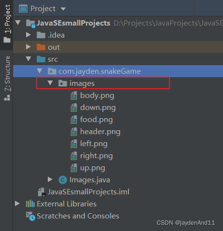Select the out folder name
The width and height of the screenshot is (223, 231).
54,47
